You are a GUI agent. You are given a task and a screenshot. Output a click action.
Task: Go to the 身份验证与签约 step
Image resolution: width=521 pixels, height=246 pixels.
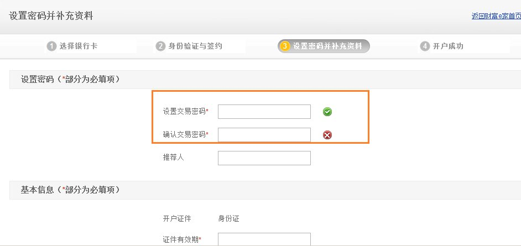[195, 46]
